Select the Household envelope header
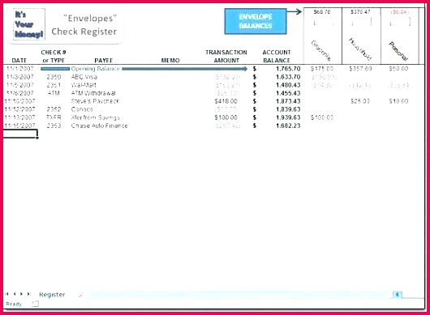 360,49
